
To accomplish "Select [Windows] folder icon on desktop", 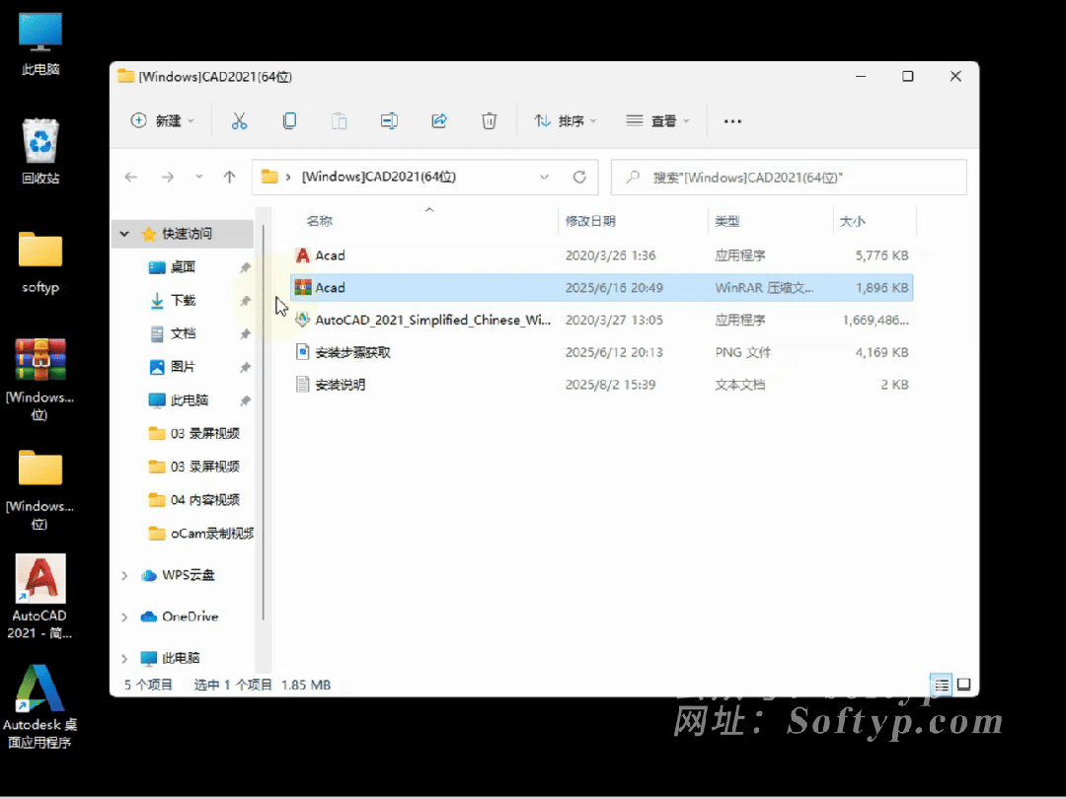I will [40, 490].
